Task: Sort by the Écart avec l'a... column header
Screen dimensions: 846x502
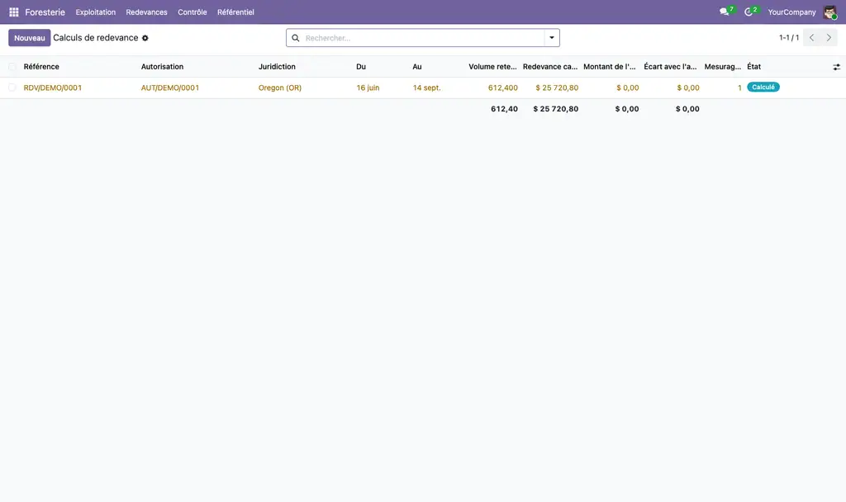Action: (x=670, y=67)
